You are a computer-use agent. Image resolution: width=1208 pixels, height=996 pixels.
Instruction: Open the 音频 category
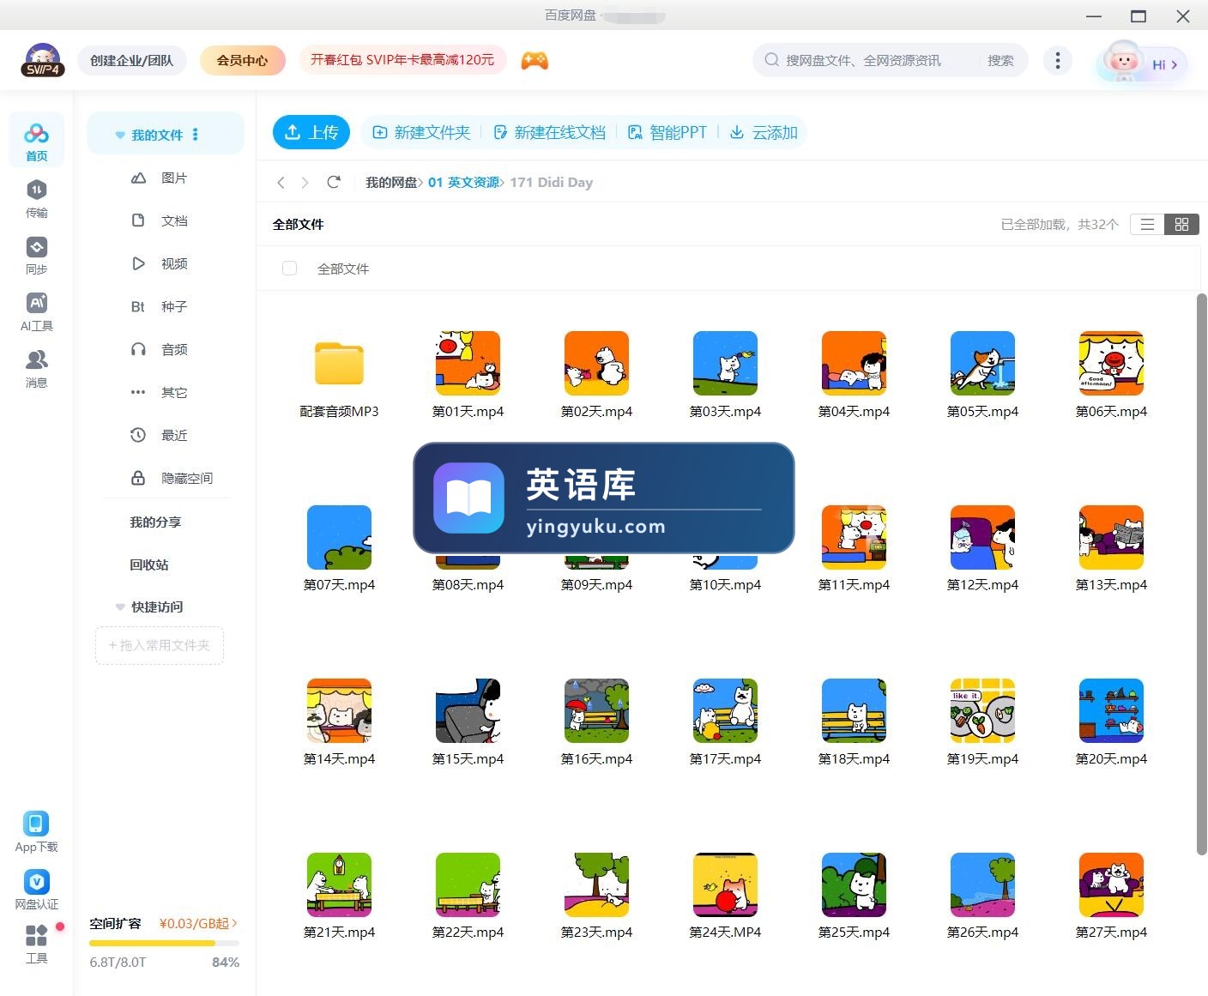click(x=160, y=349)
